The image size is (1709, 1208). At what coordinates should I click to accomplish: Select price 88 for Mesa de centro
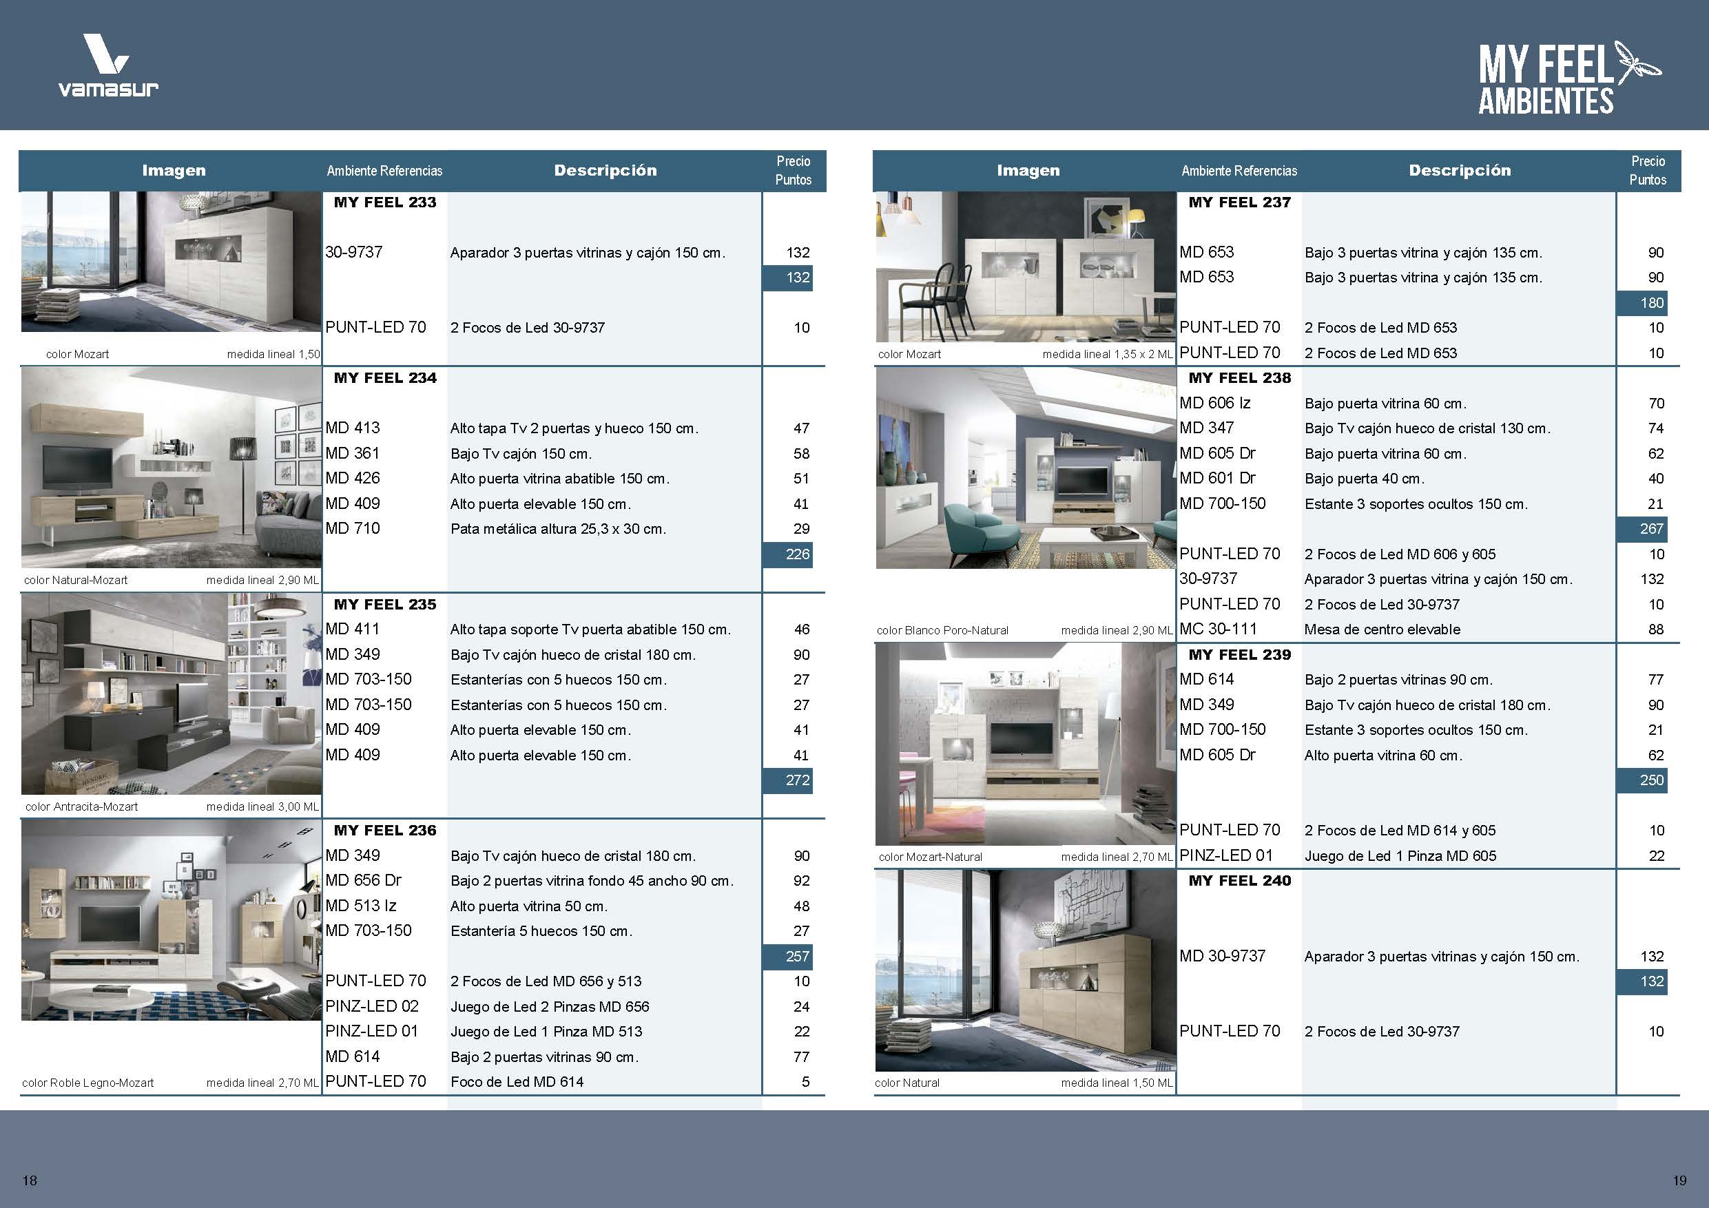click(1656, 629)
